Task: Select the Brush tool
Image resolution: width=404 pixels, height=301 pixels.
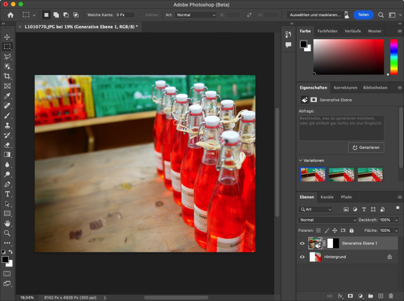Action: [x=7, y=115]
